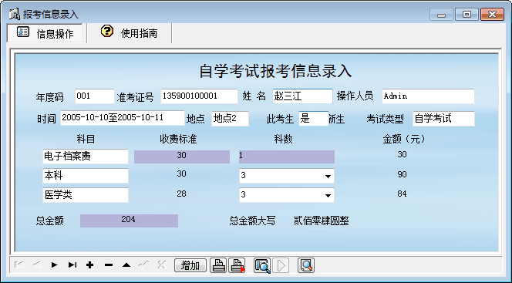This screenshot has height=283, width=512.
Task: Close the 报考信息录入 window
Action: coord(492,15)
